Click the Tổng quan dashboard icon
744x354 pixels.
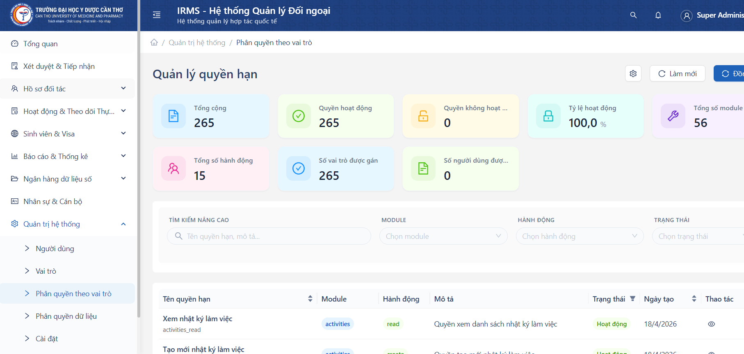pos(15,43)
